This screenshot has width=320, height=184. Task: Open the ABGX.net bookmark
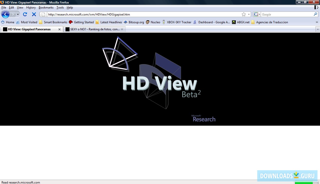241,22
